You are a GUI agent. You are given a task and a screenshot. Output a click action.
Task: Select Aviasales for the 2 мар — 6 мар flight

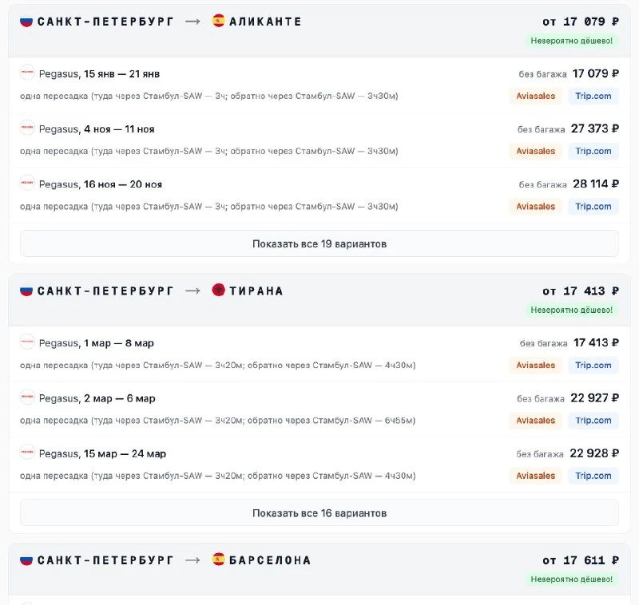[x=535, y=420]
